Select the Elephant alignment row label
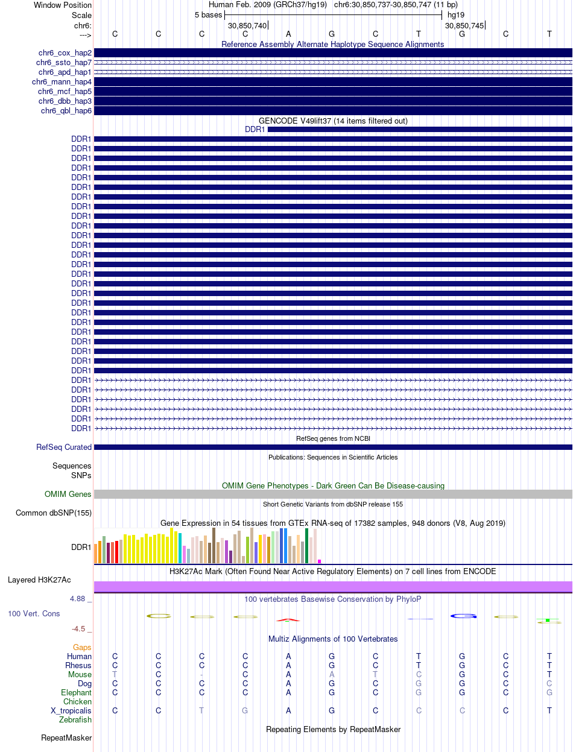The height and width of the screenshot is (752, 573). coord(77,692)
